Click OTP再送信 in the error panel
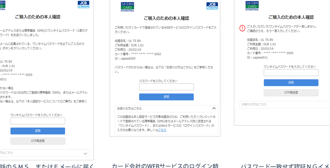Screen dimensions: 330x168 pos(291,93)
